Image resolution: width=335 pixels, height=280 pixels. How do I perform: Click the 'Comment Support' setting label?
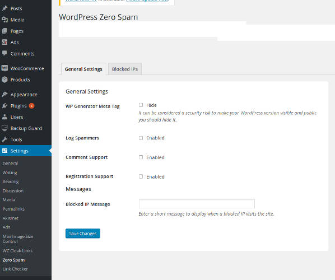[86, 157]
